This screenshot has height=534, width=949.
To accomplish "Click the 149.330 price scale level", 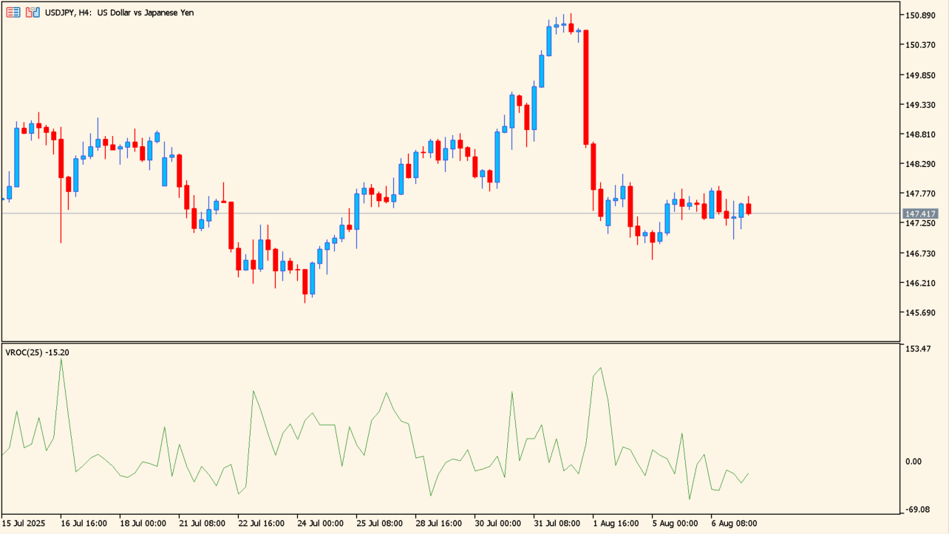I will pos(919,105).
